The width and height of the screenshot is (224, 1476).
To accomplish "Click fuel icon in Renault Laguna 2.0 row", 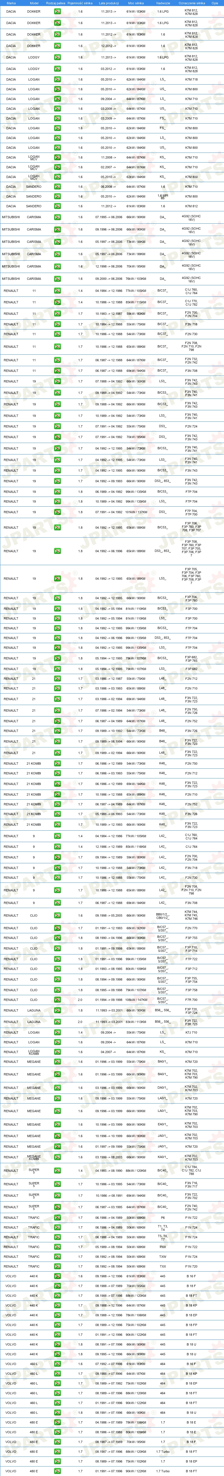I will [57, 1022].
